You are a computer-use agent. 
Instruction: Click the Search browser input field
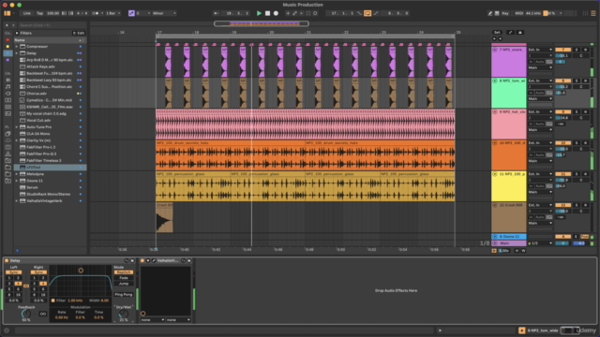click(52, 25)
